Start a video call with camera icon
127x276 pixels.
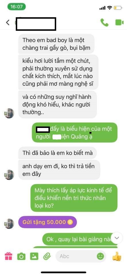tap(120, 22)
